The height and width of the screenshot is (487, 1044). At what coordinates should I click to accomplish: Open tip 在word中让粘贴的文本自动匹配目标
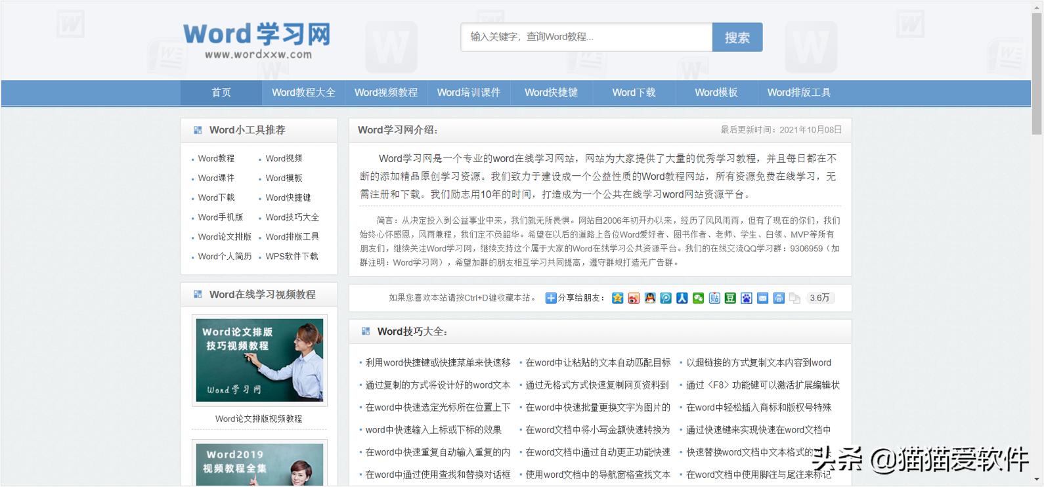(598, 363)
